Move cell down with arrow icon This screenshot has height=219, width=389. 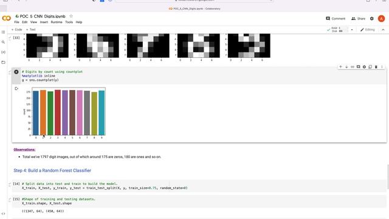click(x=346, y=67)
